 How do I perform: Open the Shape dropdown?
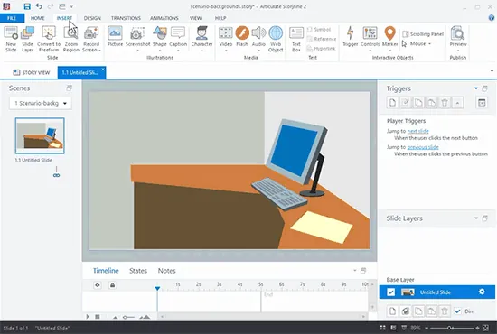(x=160, y=51)
